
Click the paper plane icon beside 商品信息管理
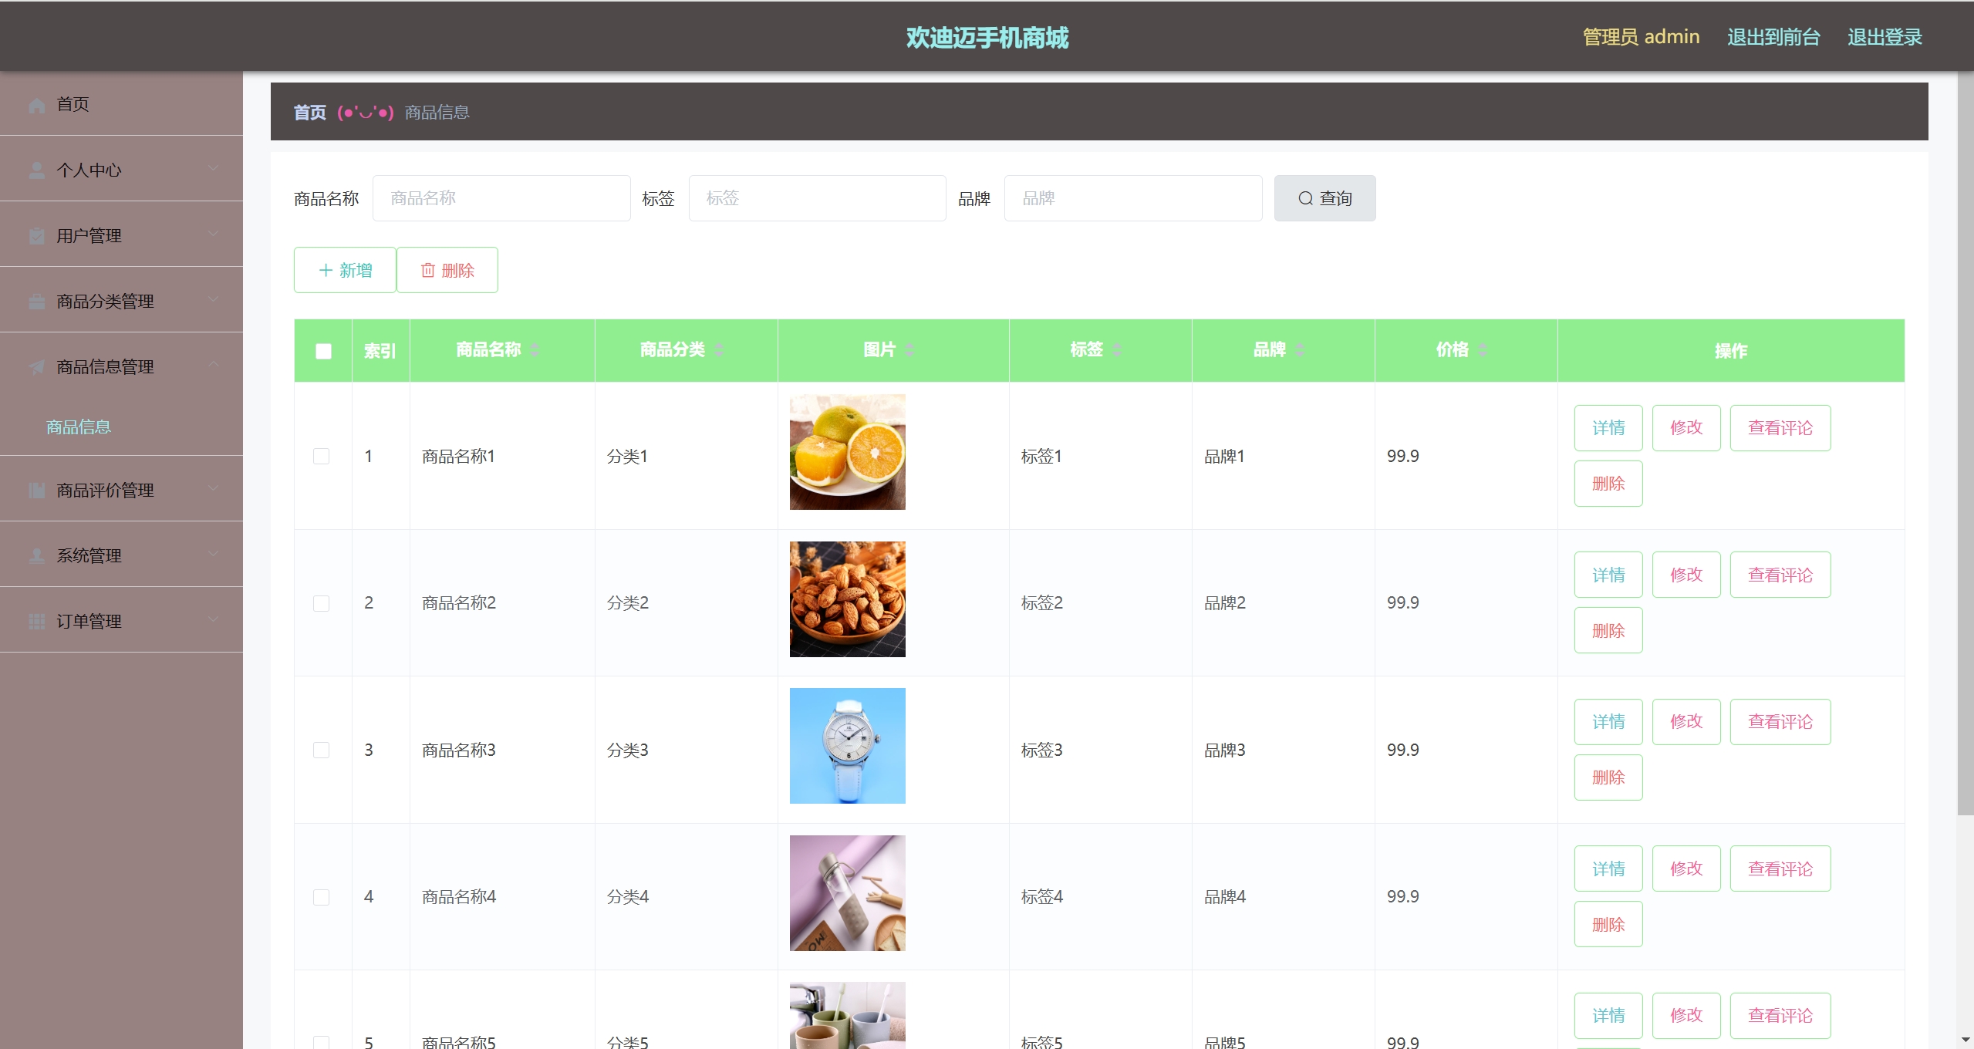click(36, 367)
